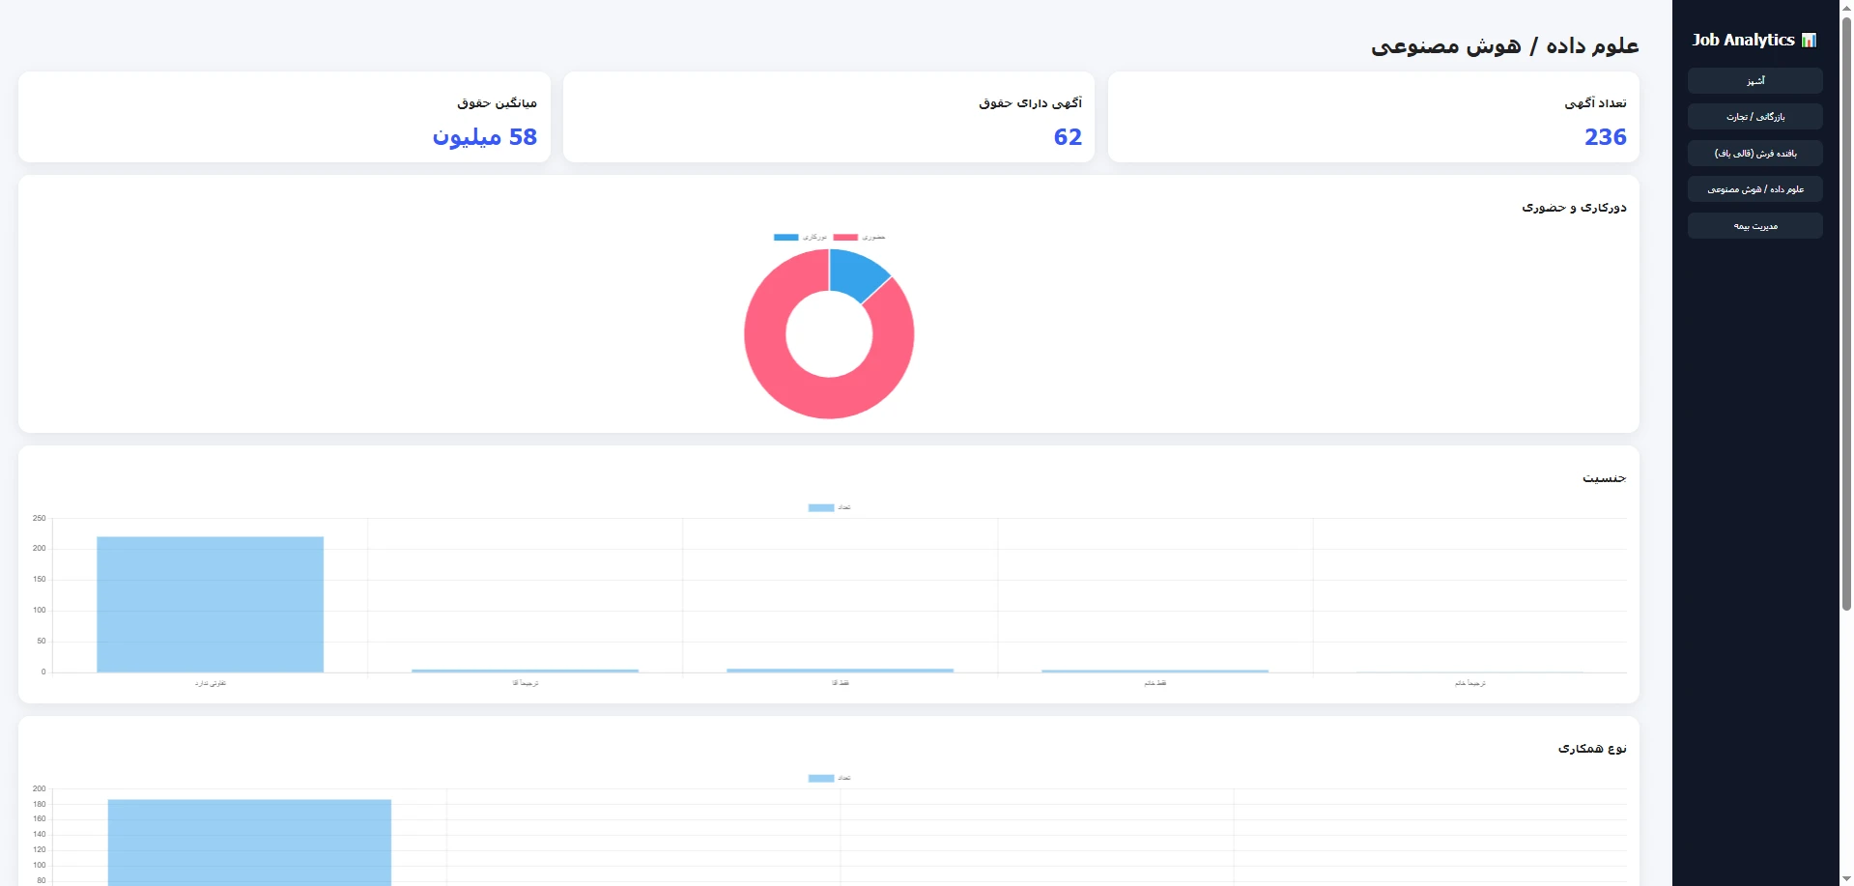The width and height of the screenshot is (1854, 886).
Task: Click the میانگین حقوق card label
Action: click(x=497, y=102)
